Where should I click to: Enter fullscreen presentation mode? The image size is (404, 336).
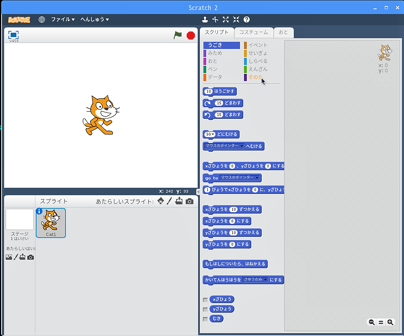click(x=13, y=35)
